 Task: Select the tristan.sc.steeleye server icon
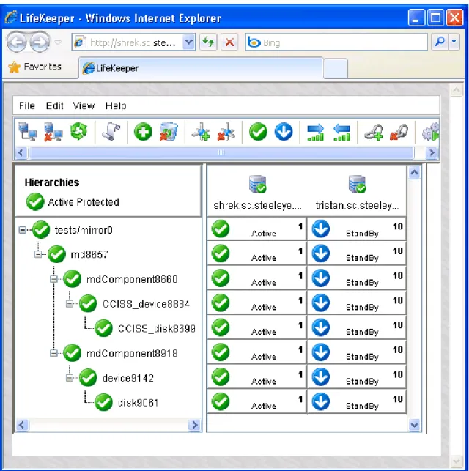click(x=357, y=184)
